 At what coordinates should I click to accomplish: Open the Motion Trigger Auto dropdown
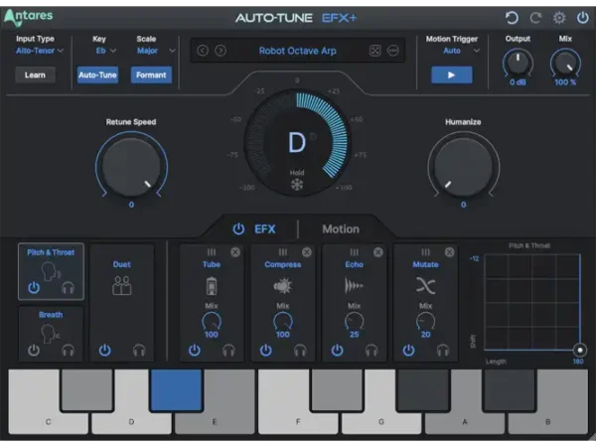[461, 51]
